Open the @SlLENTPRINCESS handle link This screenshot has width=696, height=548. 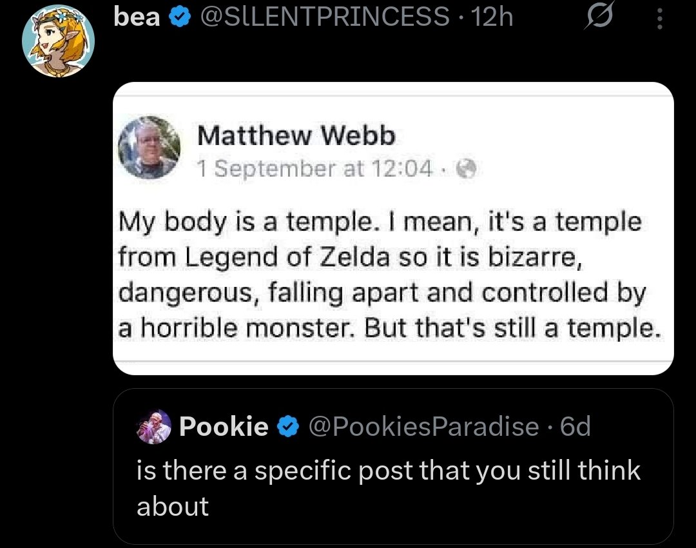click(325, 17)
